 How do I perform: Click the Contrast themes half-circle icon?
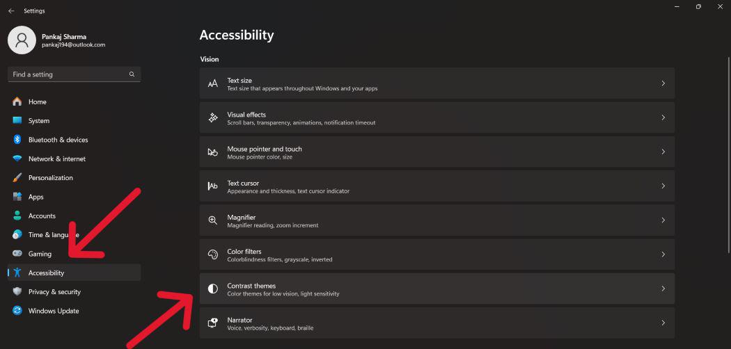point(213,289)
